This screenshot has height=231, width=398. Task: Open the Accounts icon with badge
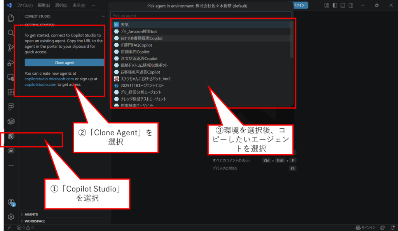(11, 202)
